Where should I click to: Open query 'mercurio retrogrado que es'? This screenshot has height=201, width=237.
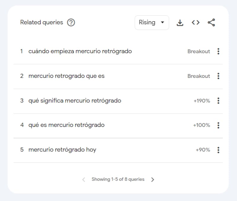66,76
